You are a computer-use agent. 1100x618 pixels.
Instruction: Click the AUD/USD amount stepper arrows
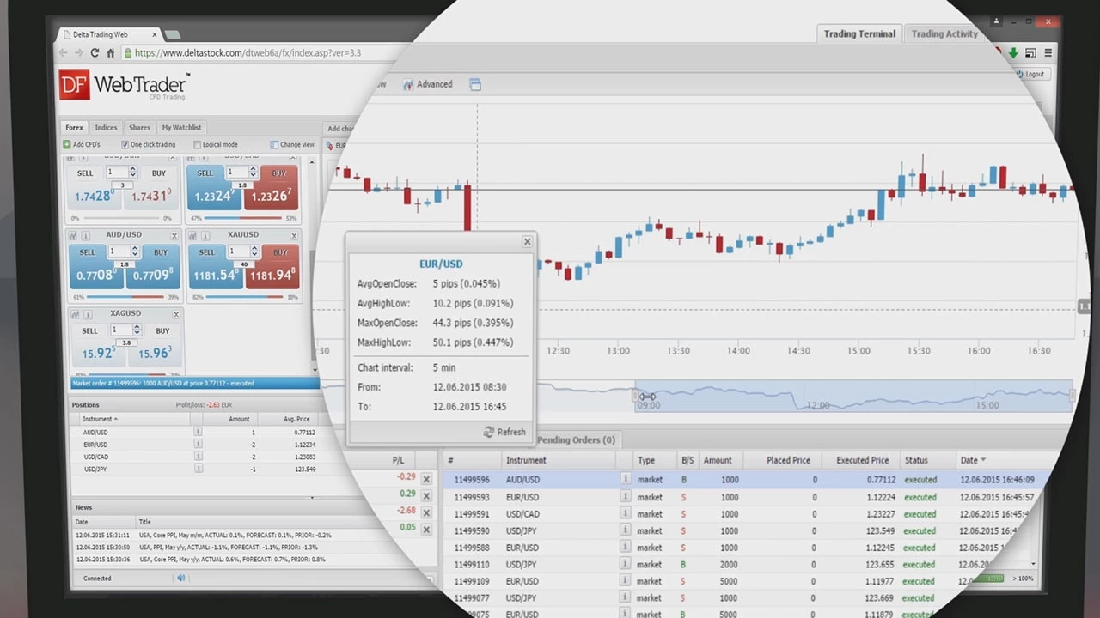pyautogui.click(x=134, y=251)
